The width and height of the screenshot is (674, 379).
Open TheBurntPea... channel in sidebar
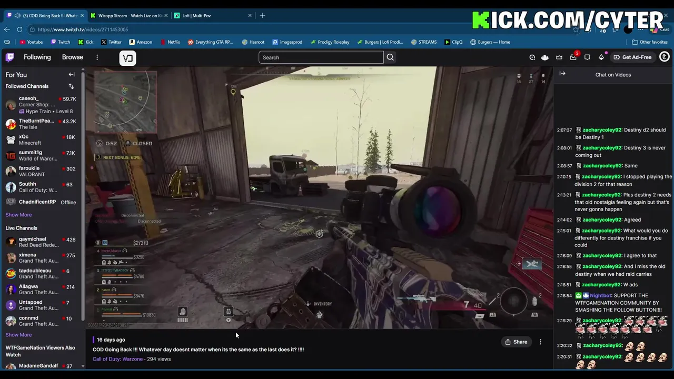point(41,124)
